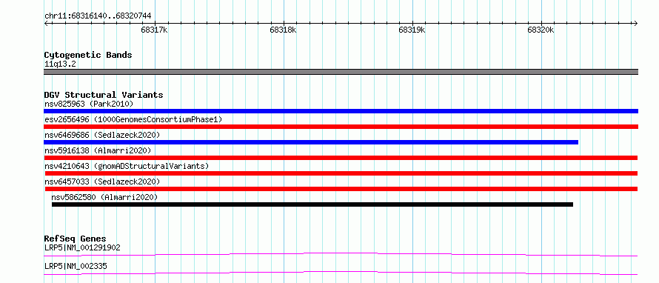Click the nsv6457033 (Sedlazeck2020) red bar
The image size is (659, 283).
(341, 189)
